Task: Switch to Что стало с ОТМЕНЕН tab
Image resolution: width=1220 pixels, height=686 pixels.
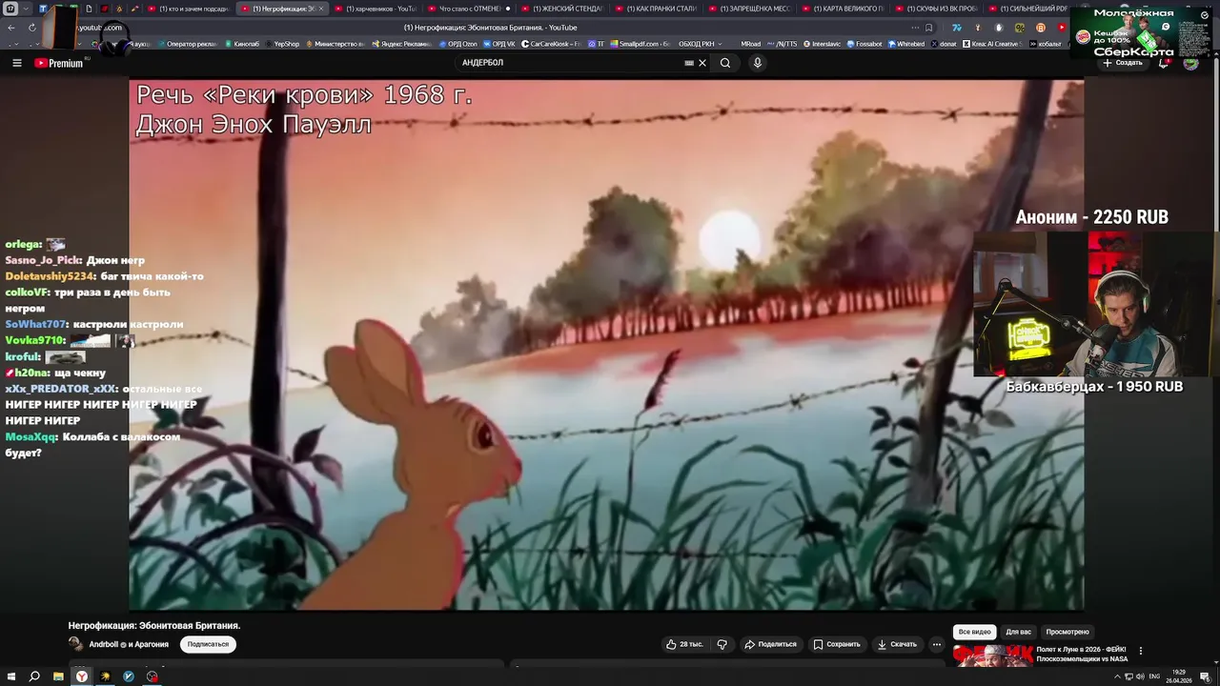Action: (469, 9)
